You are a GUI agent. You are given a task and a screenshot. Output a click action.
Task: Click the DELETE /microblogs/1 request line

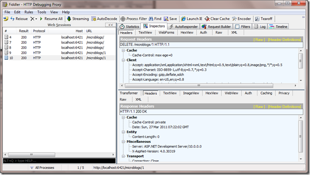click(x=211, y=45)
